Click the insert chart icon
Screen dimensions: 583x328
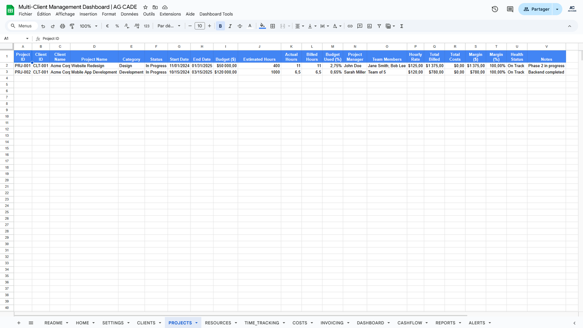[369, 26]
